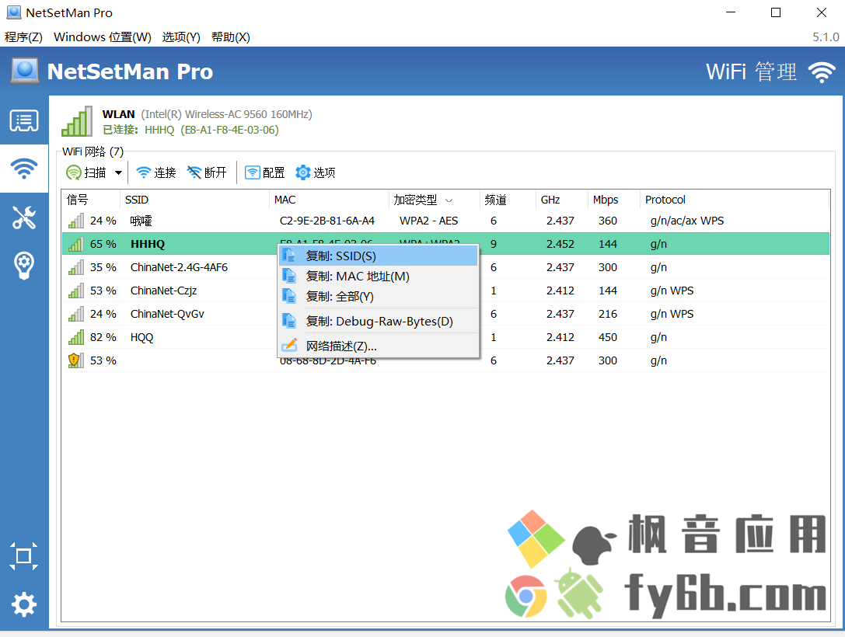Viewport: 845px width, 637px height.
Task: Click the scan toolbar button
Action: coord(86,172)
